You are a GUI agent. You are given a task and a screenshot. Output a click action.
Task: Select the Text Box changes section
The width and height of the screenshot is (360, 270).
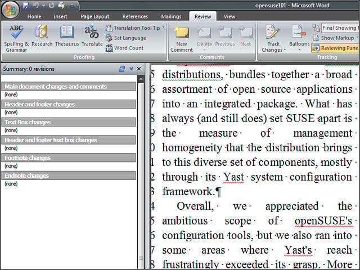[69, 122]
